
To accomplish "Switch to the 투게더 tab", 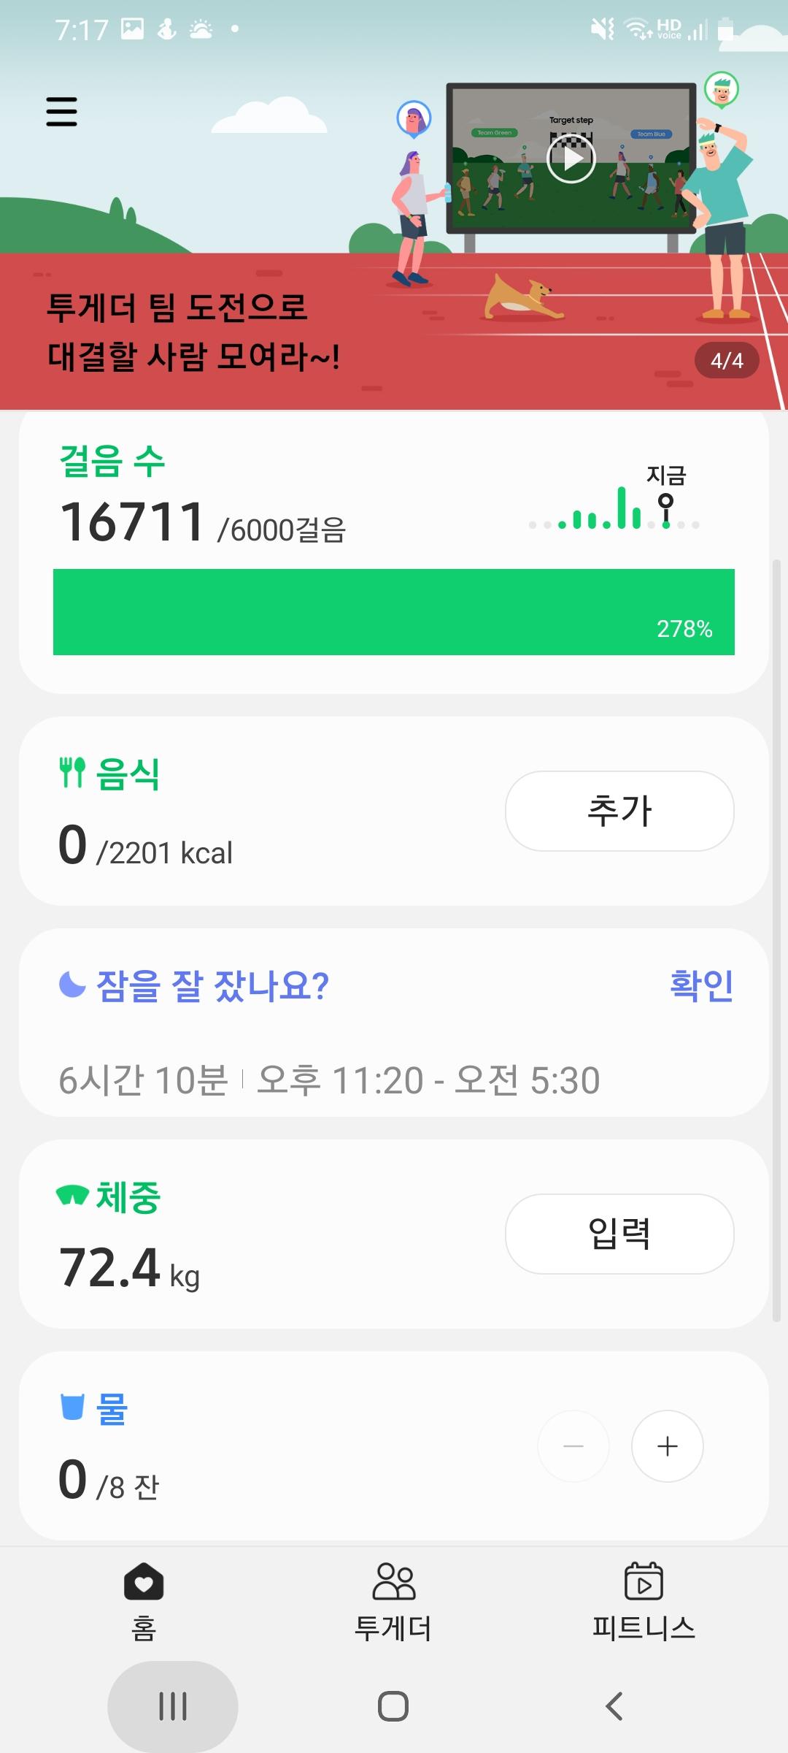I will click(x=393, y=1600).
